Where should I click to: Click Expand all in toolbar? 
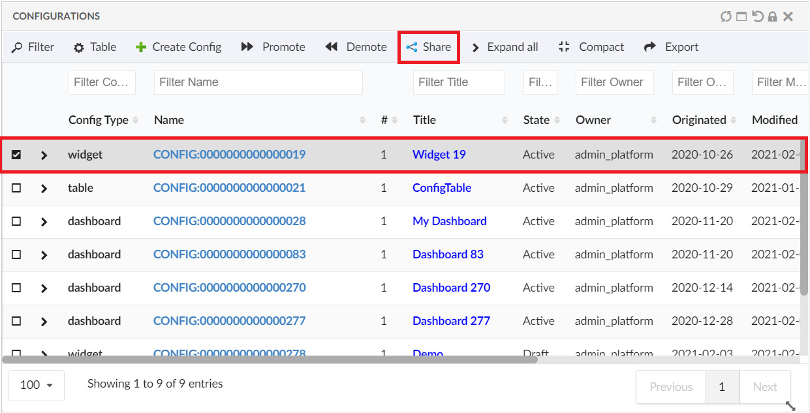pyautogui.click(x=505, y=47)
